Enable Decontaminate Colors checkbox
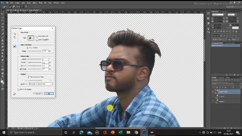 (x=29, y=77)
